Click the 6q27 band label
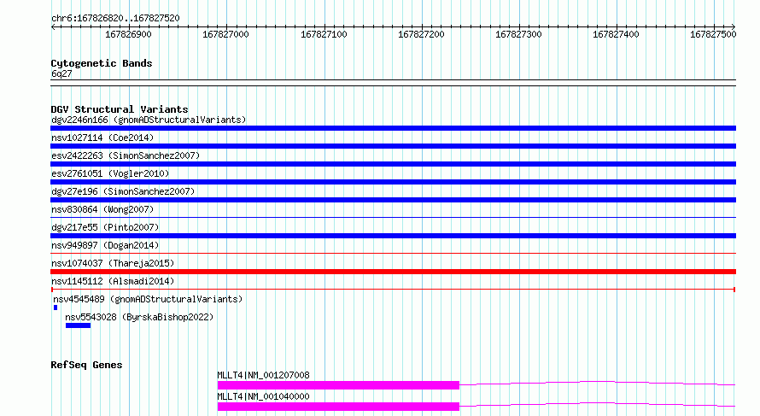760x416 pixels. pos(61,73)
